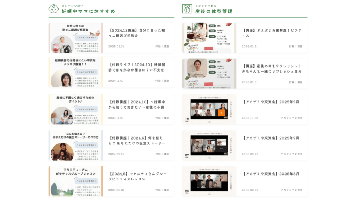The image size is (361, 203).
Task: Click the 【付録講座 | 2024.6】何を伝える？ title
Action: pos(137,140)
